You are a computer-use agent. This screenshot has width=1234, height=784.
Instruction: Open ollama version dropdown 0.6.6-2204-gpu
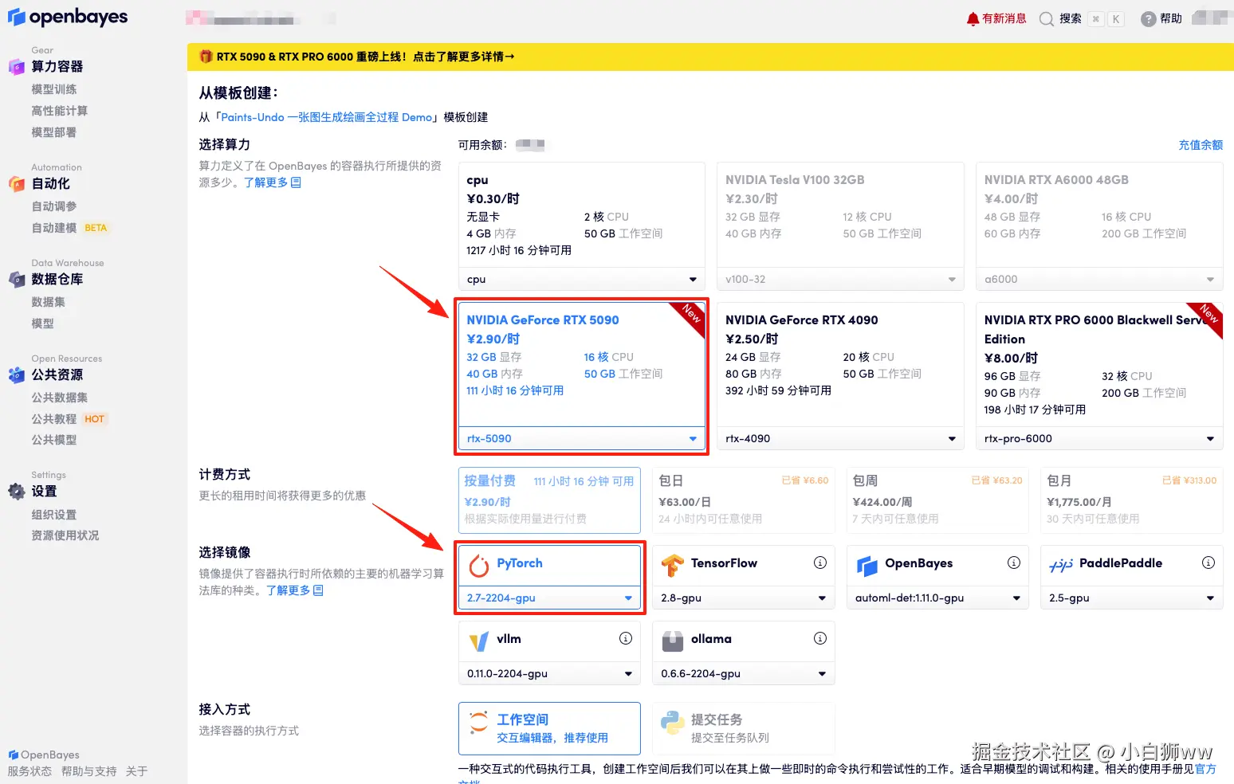(x=743, y=674)
